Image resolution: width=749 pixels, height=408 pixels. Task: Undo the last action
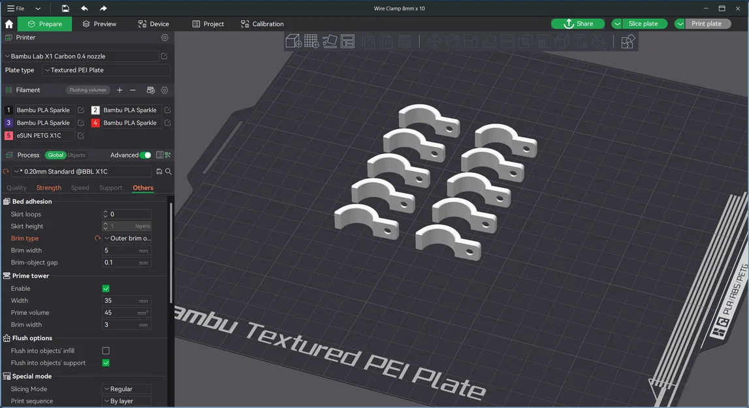84,8
